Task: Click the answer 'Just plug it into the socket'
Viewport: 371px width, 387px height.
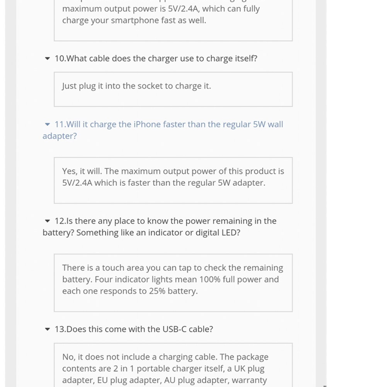Action: coord(136,86)
